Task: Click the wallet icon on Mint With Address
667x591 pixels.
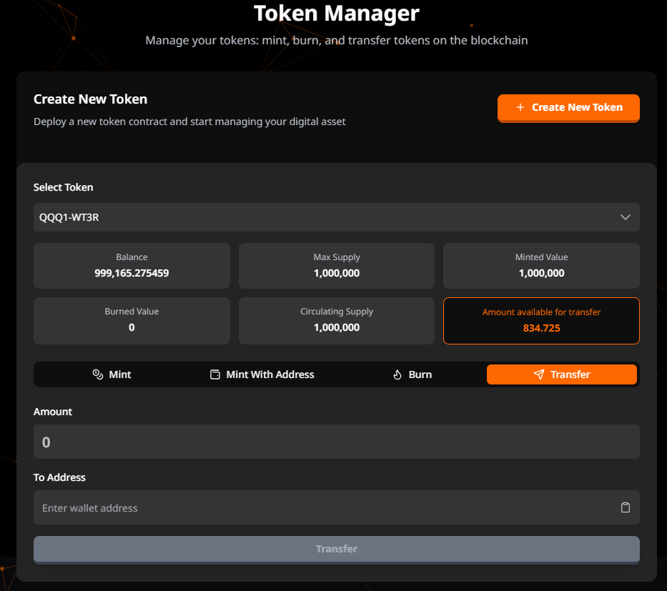Action: pos(214,374)
